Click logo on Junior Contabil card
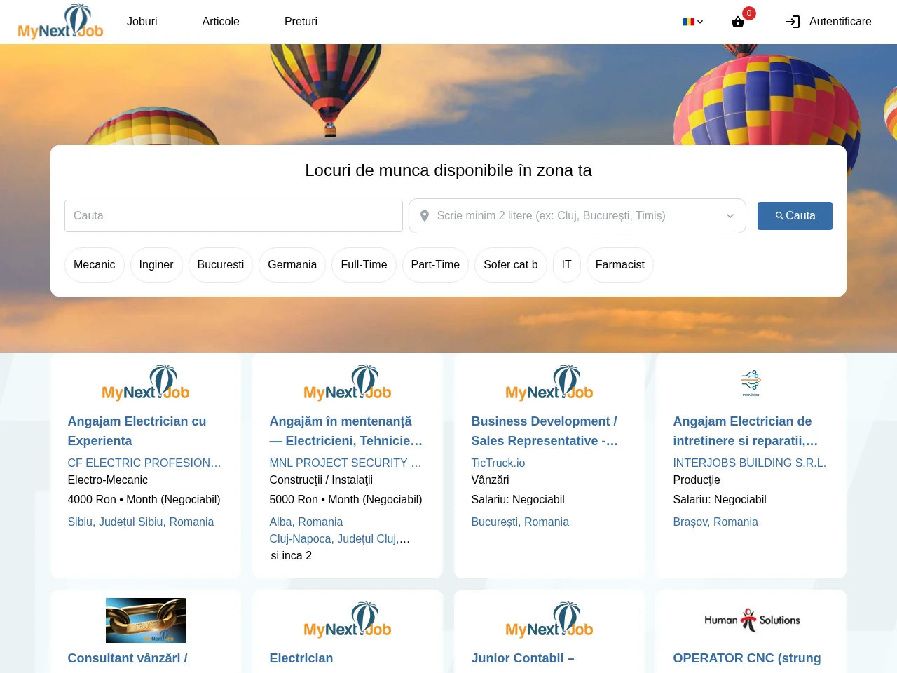The height and width of the screenshot is (673, 897). [549, 620]
